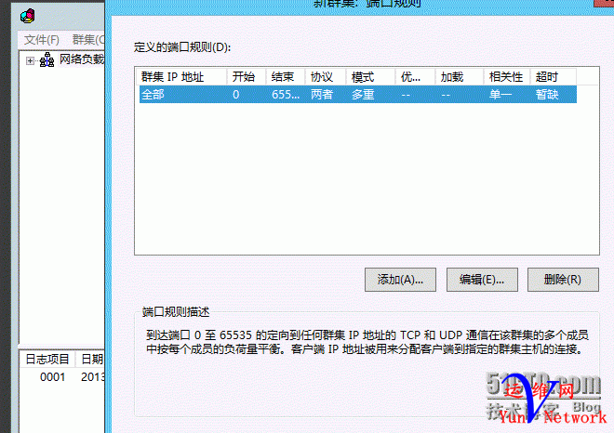Click the 删除(R) button
Viewport: 614px width, 433px height.
563,280
